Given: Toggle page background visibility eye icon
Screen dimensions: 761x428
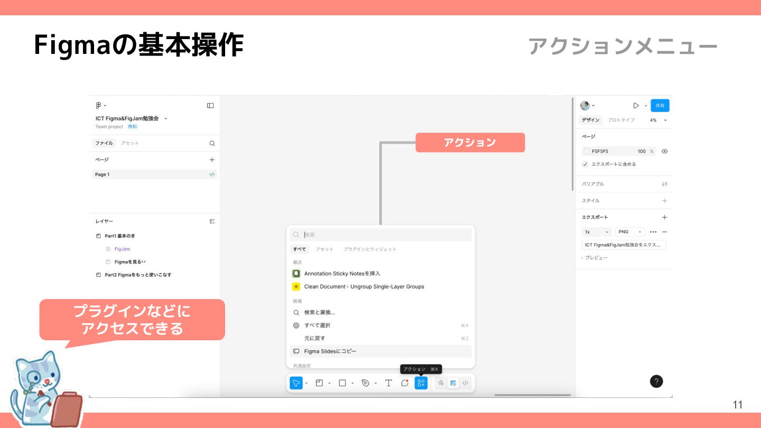Looking at the screenshot, I should 664,151.
